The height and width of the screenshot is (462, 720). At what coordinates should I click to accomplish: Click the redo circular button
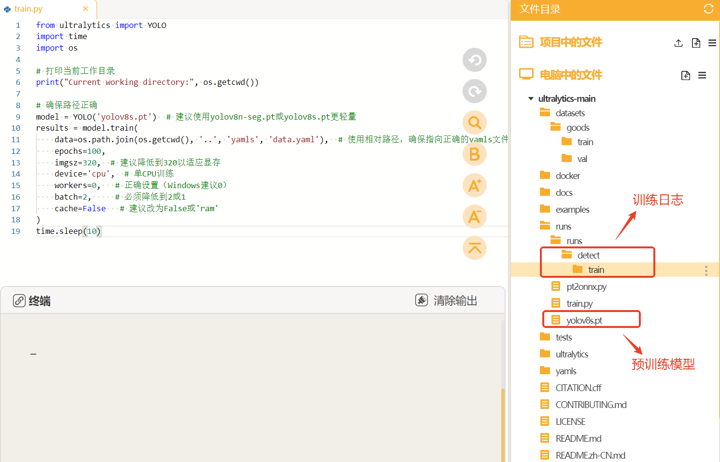click(x=475, y=91)
